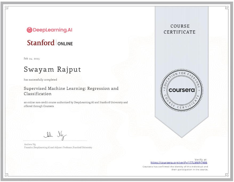
Task: Click the Feb 24, 2025 date
Action: [32, 59]
